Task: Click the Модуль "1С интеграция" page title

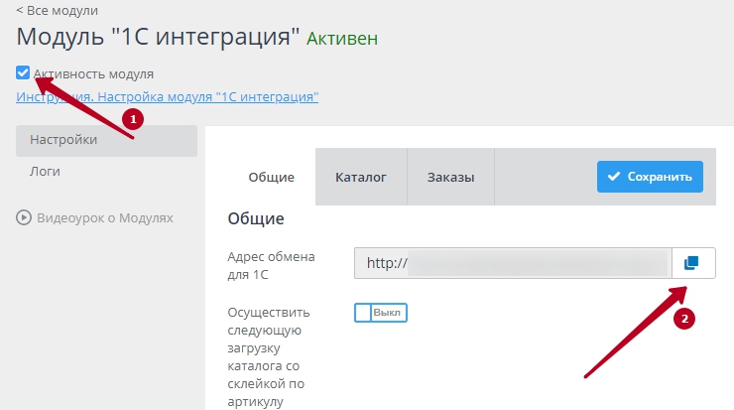Action: pos(159,38)
